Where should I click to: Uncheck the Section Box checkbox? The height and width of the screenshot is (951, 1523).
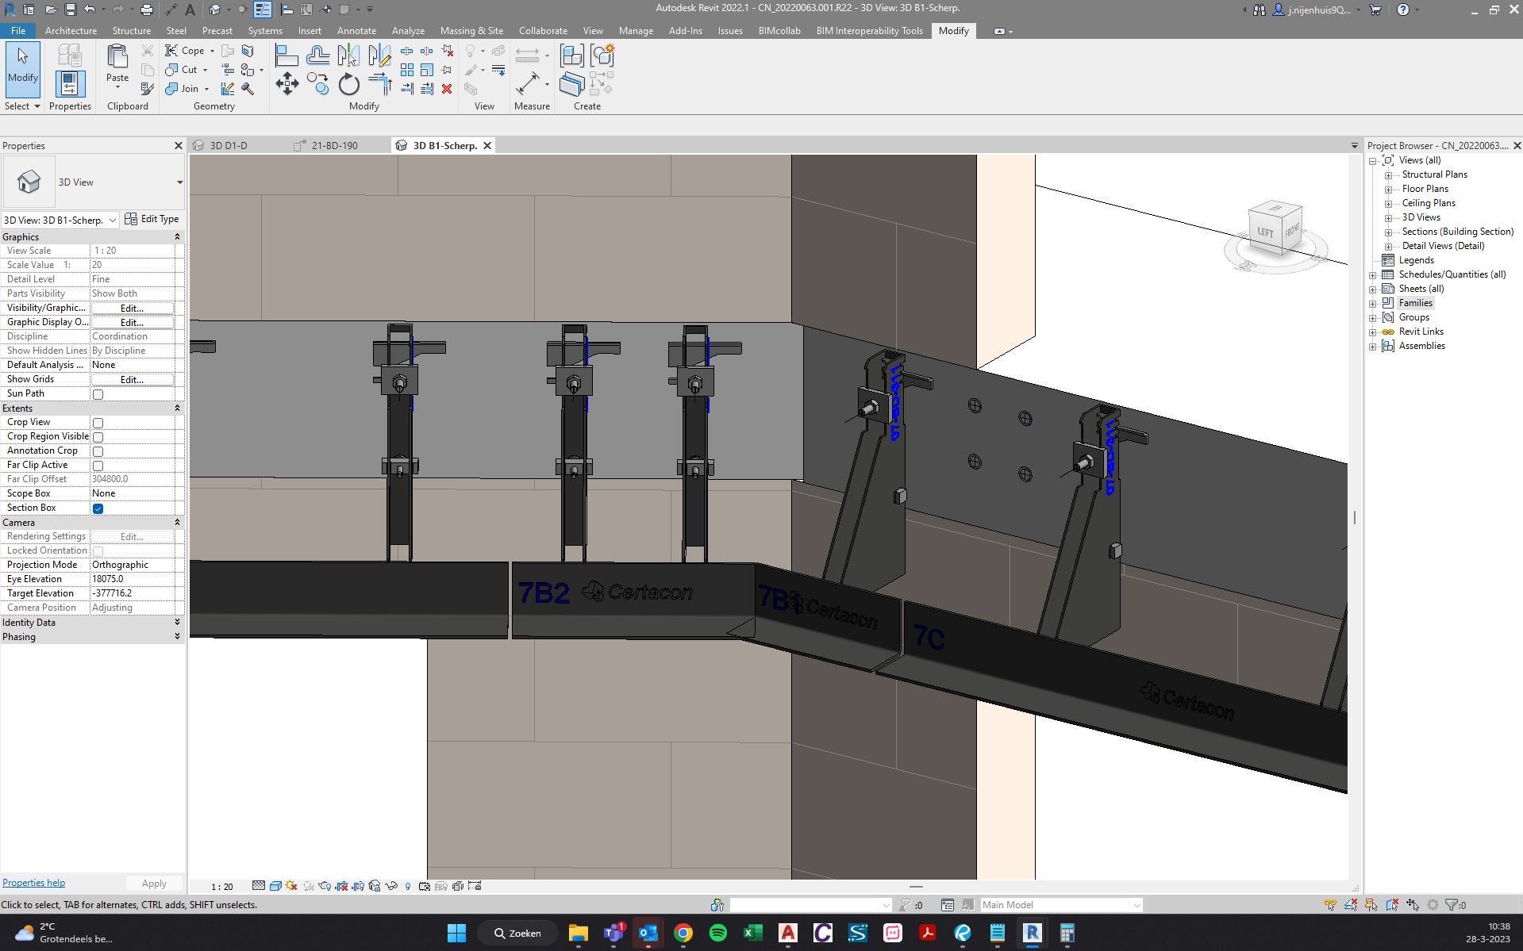(98, 508)
